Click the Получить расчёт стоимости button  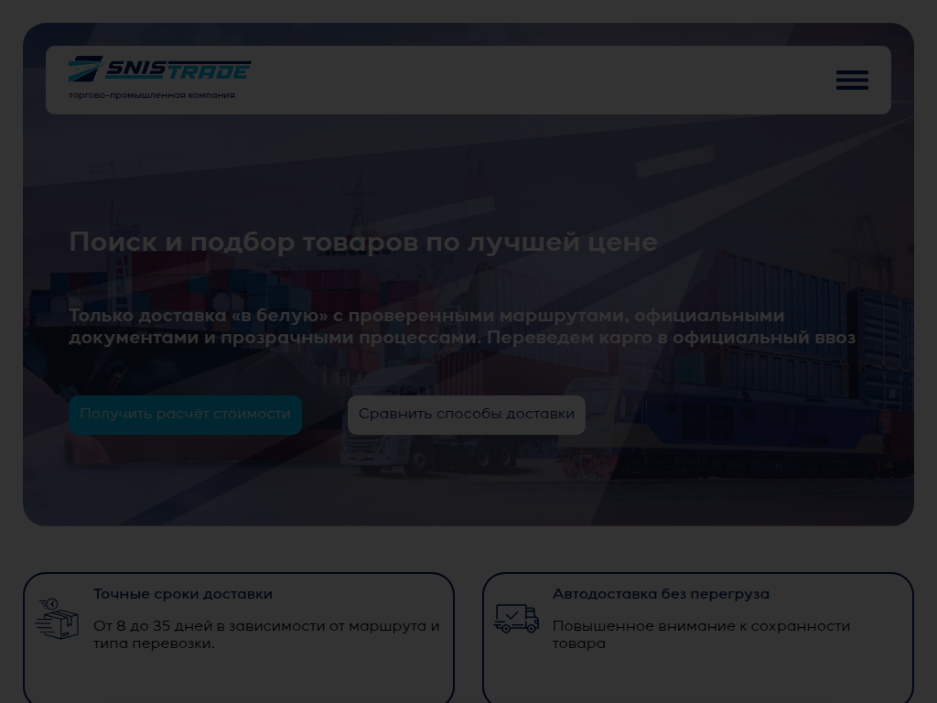(x=185, y=415)
